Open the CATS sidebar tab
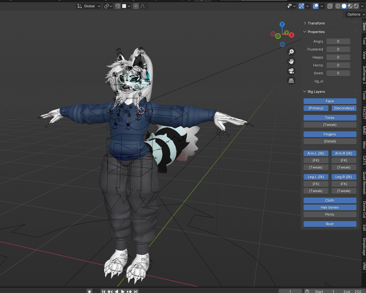Image resolution: width=366 pixels, height=293 pixels. click(364, 160)
